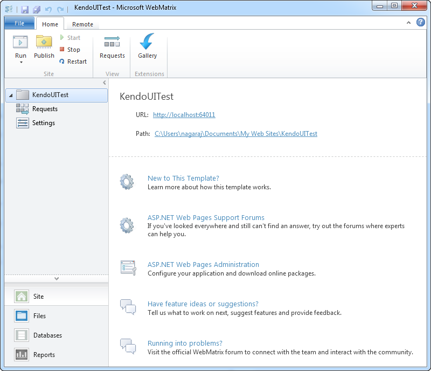Switch to the Databases workspace
Viewport: 431px width, 371px height.
pyautogui.click(x=47, y=335)
